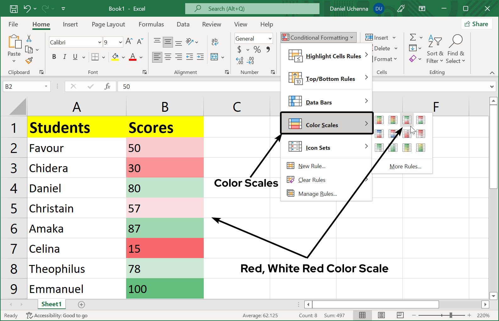Click the Decrease Indent icon
This screenshot has width=499, height=321.
(190, 57)
